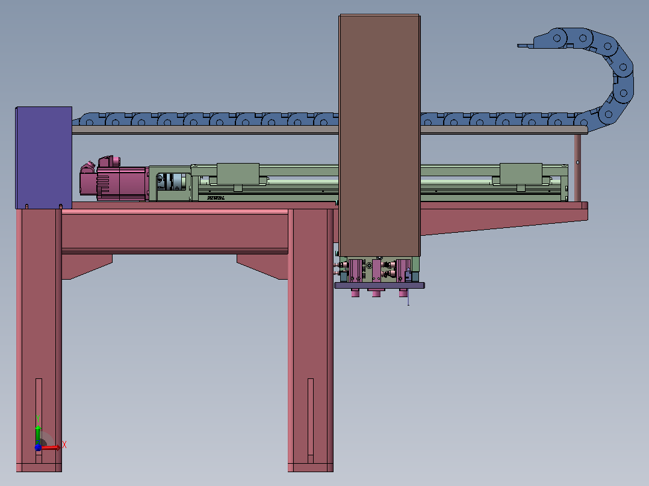Image resolution: width=649 pixels, height=486 pixels.
Task: Select the left gray slider carriage block
Action: click(x=238, y=174)
